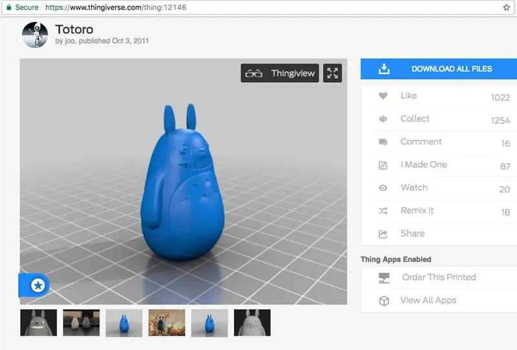Select the third thumbnail, first blue Totoro render
517x350 pixels.
[124, 323]
